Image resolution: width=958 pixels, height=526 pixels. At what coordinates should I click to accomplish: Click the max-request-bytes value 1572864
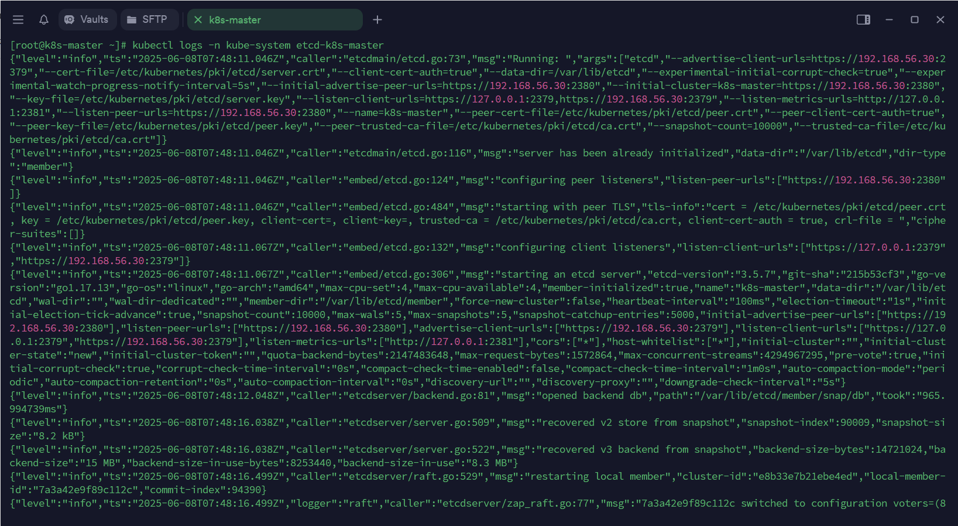pyautogui.click(x=591, y=355)
